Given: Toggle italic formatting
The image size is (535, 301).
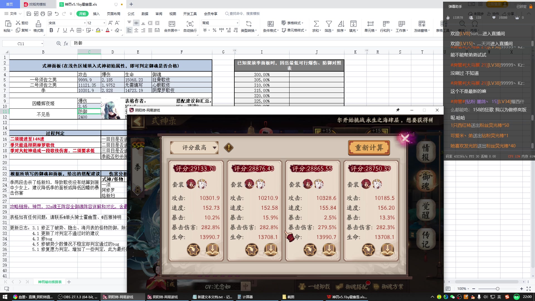Looking at the screenshot, I should (58, 30).
